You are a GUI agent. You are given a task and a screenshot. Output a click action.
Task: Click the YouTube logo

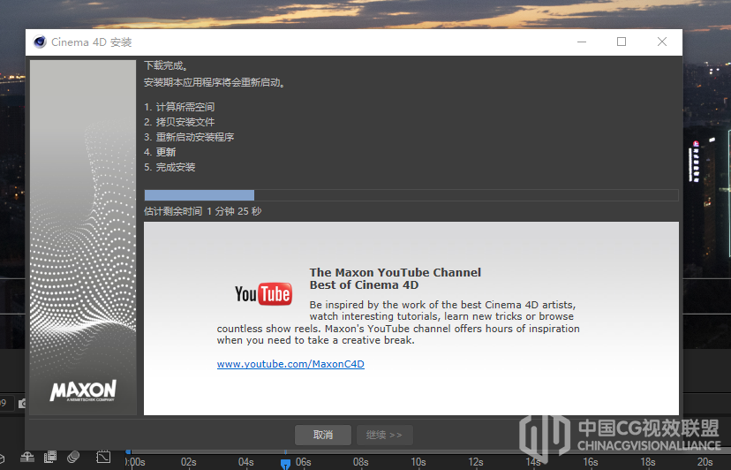point(263,294)
